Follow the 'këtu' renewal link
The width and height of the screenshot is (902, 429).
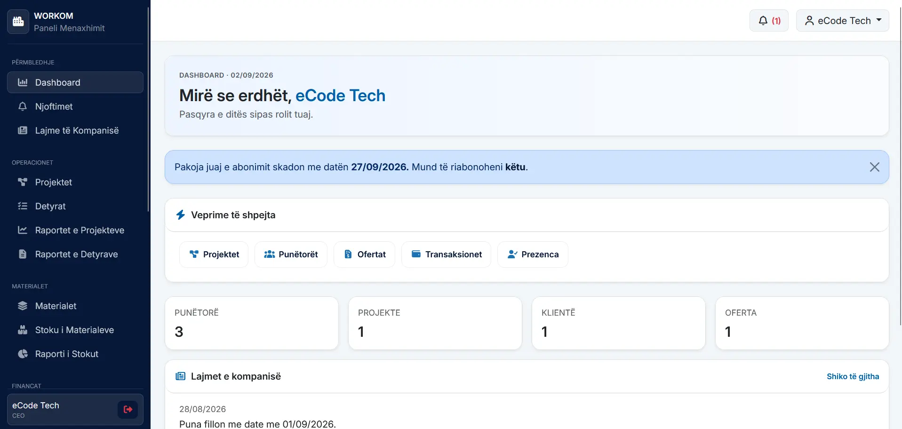515,167
